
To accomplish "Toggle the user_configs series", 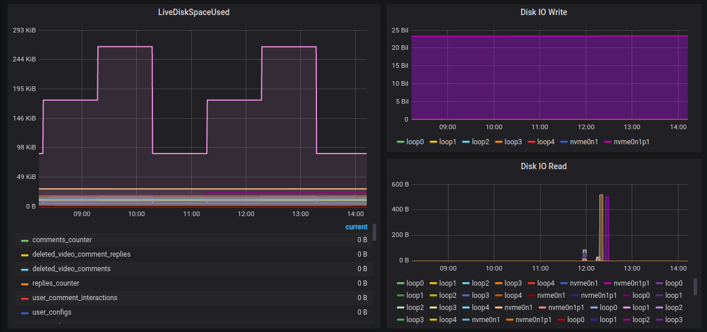I will [52, 312].
